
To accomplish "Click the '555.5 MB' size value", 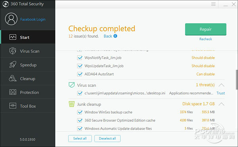I will [208, 112].
